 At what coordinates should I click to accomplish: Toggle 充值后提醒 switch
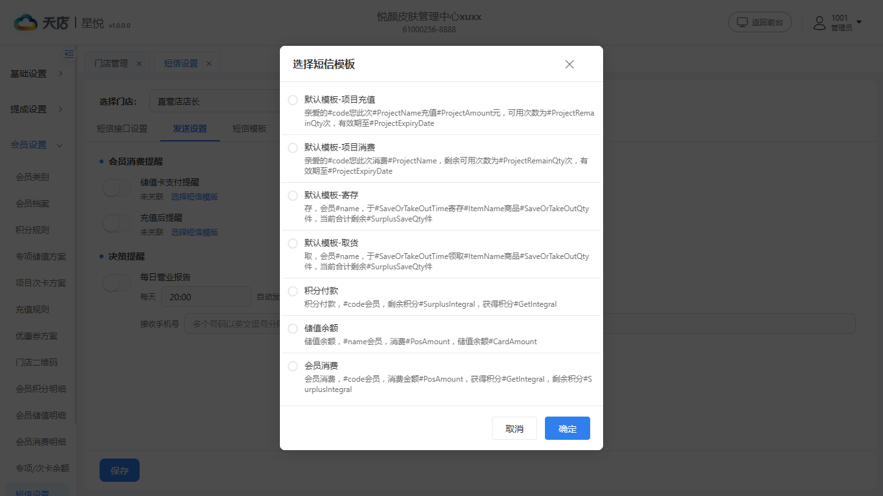point(116,224)
